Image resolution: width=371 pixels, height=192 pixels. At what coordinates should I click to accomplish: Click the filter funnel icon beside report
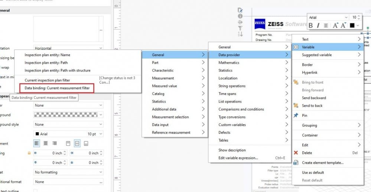240,28
